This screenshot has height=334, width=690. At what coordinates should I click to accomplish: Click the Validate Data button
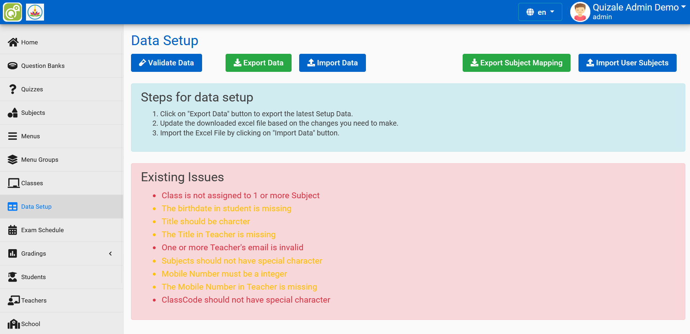coord(166,62)
